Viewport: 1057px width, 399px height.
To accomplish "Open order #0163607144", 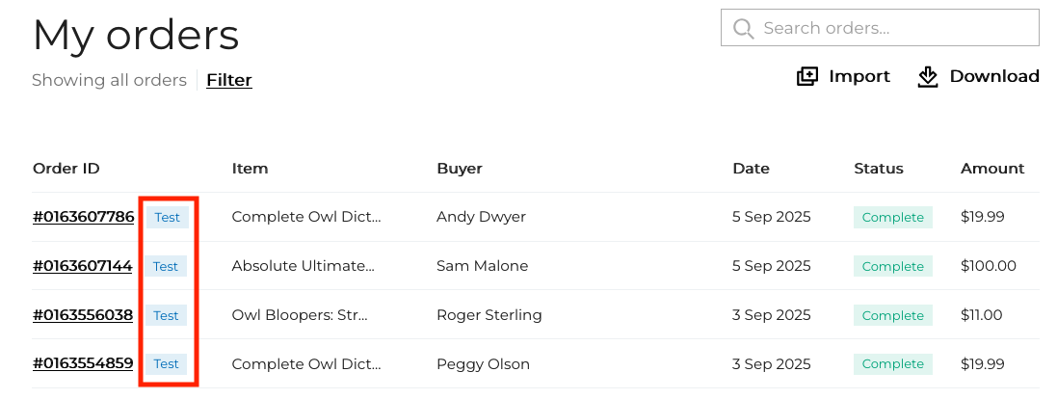I will tap(83, 266).
